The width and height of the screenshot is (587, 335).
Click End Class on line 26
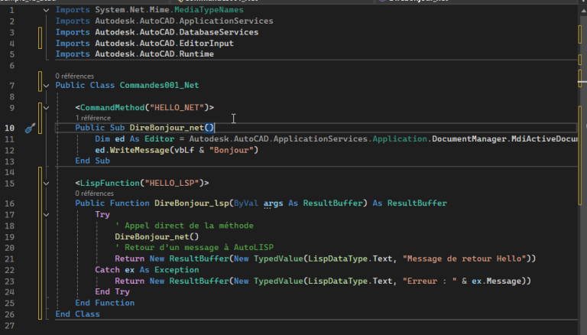click(x=77, y=314)
